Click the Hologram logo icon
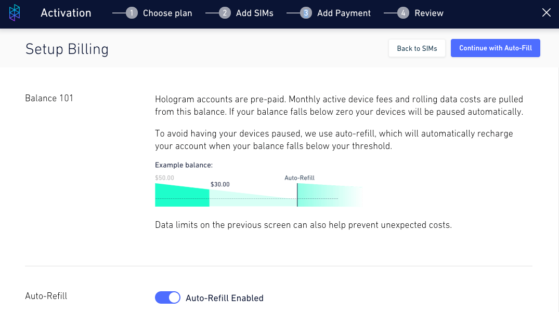 pos(15,13)
